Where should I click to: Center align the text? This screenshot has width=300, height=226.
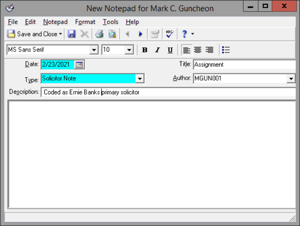point(198,50)
